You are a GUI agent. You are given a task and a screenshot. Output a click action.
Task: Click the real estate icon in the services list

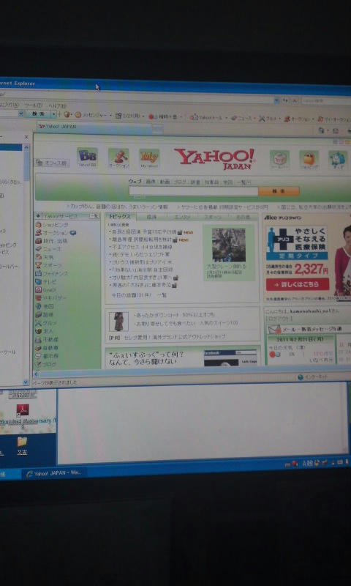38,339
